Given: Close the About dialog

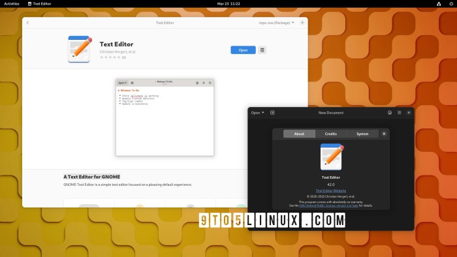Looking at the screenshot, I should [384, 134].
